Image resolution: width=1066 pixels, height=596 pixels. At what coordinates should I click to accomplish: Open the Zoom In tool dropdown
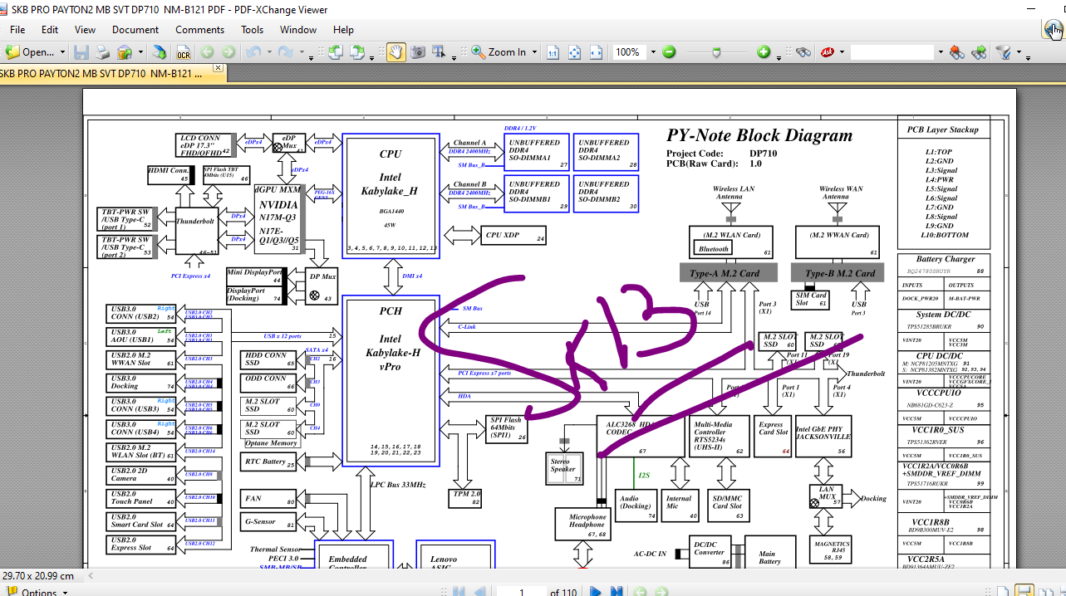(534, 52)
